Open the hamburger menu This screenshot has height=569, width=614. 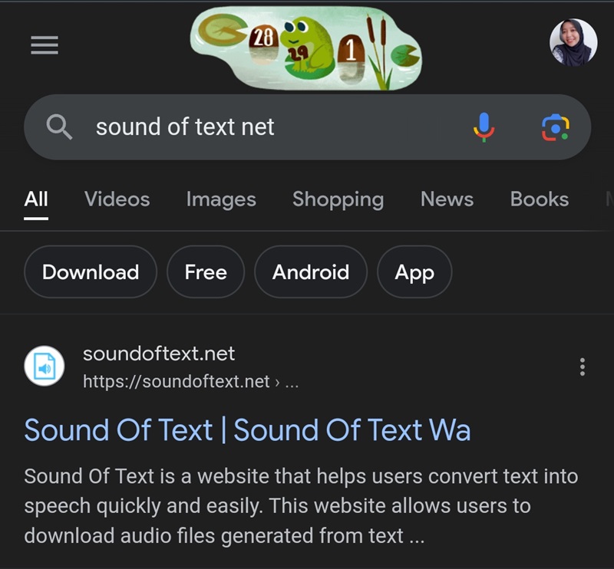click(45, 45)
